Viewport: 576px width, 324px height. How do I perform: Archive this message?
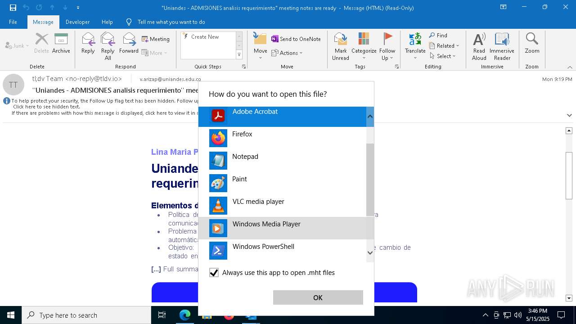click(61, 43)
